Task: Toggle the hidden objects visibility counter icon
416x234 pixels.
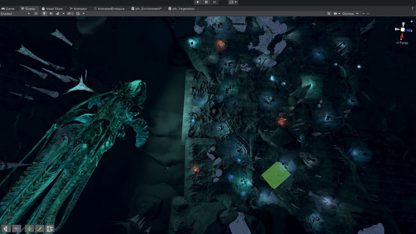Action: click(70, 14)
